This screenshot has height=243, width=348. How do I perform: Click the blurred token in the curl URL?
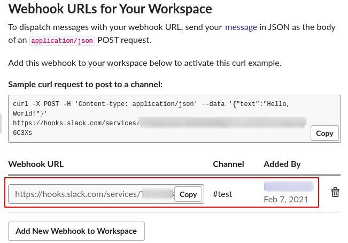pyautogui.click(x=222, y=123)
